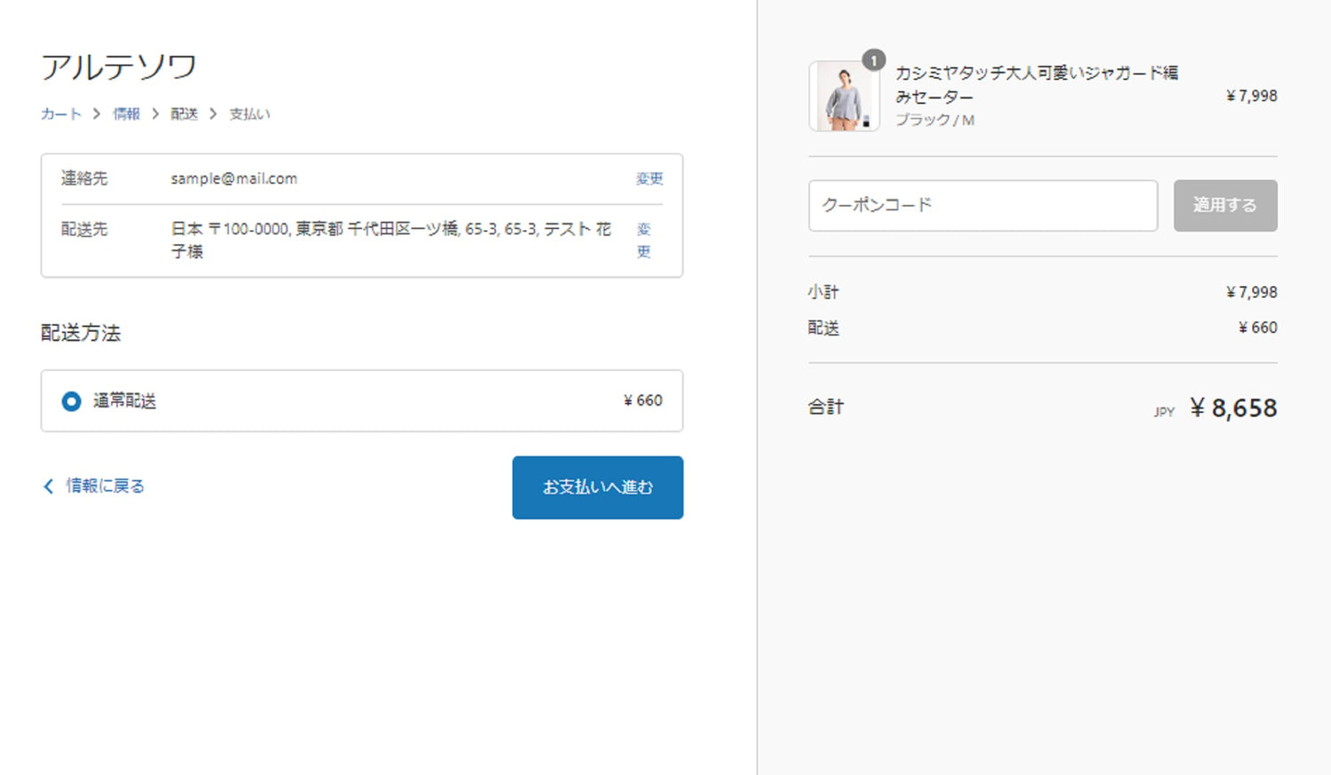
Task: Click the カシミヤタッチ sweater product name
Action: point(1036,84)
